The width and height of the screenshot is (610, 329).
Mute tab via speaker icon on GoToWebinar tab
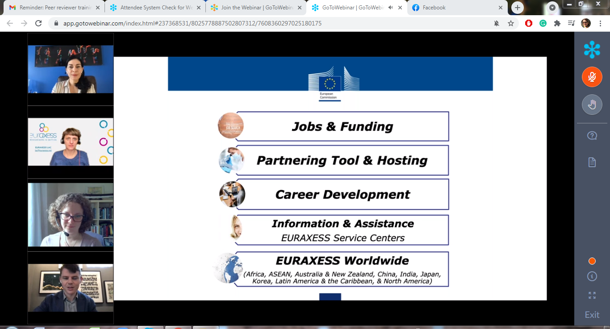390,8
